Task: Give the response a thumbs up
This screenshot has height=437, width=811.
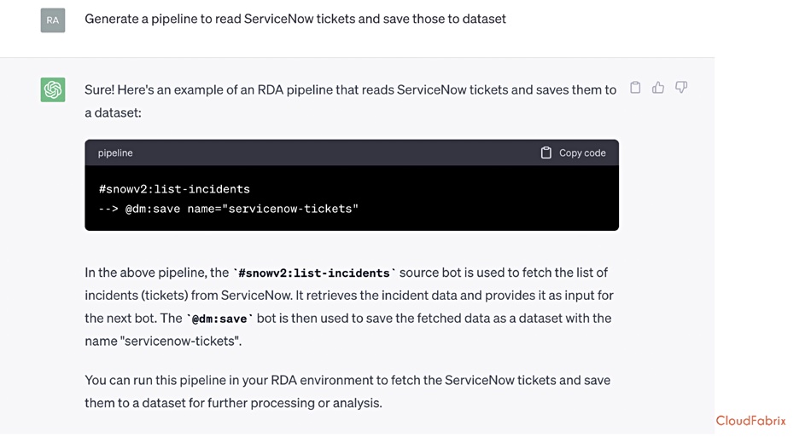Action: pyautogui.click(x=658, y=88)
